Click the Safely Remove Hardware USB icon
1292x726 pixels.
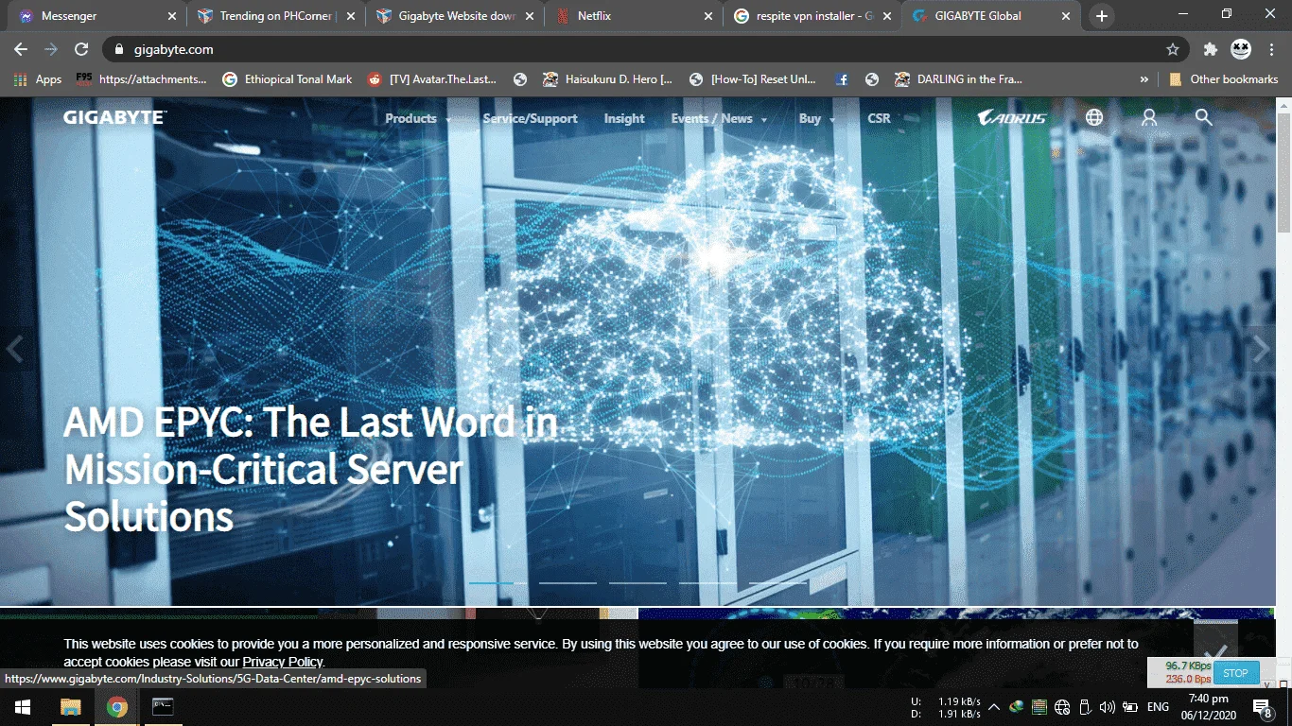(1084, 706)
